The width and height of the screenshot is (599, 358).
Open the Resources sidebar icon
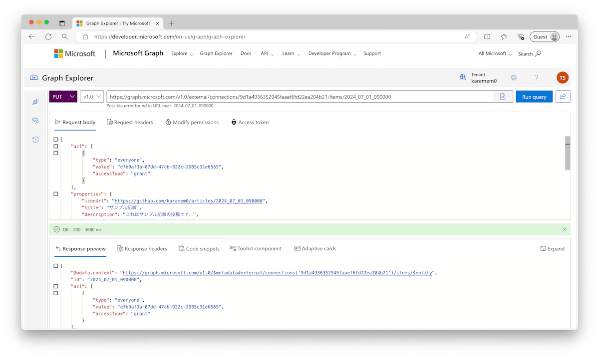point(35,121)
